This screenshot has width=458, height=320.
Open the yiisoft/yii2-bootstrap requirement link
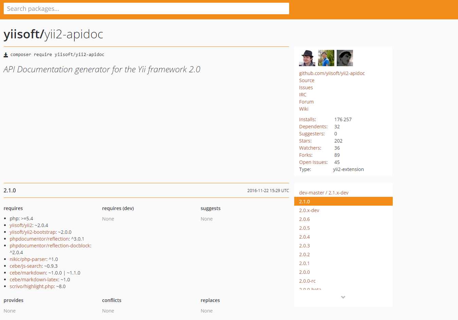(33, 232)
